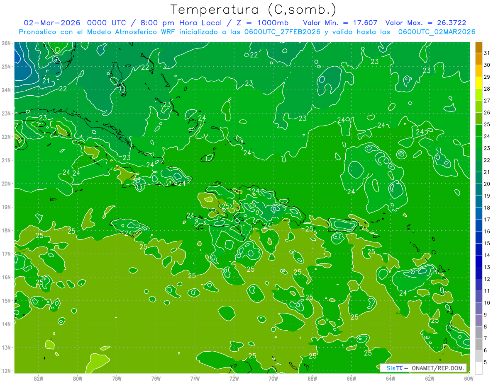The width and height of the screenshot is (498, 384).
Task: Click the latitude label "22N"
Action: (x=6, y=137)
